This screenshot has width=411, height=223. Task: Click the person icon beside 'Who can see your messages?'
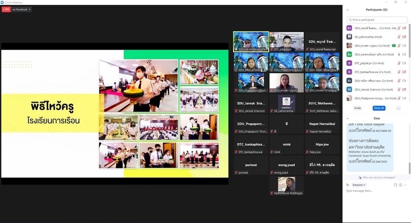360,177
